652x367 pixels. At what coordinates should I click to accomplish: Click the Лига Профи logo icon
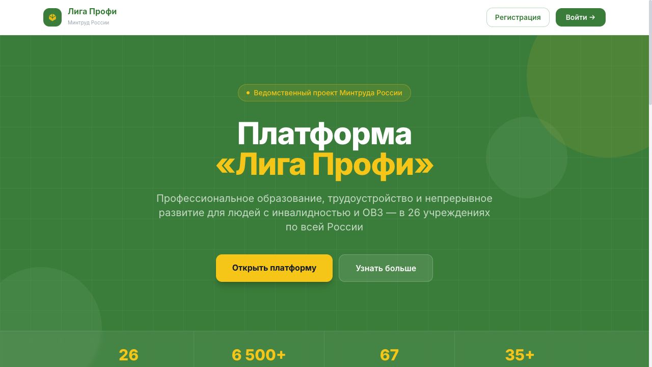tap(52, 17)
